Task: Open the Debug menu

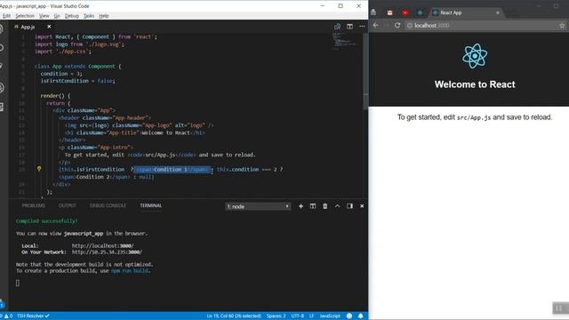Action: [x=71, y=16]
